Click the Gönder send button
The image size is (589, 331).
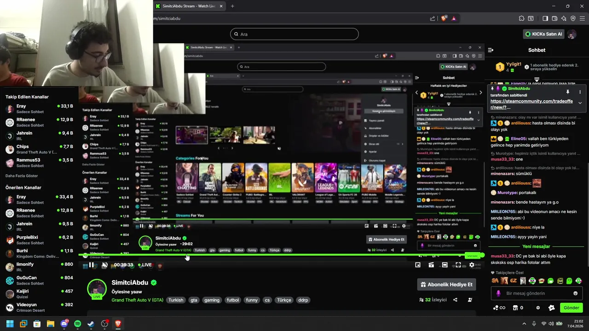571,308
